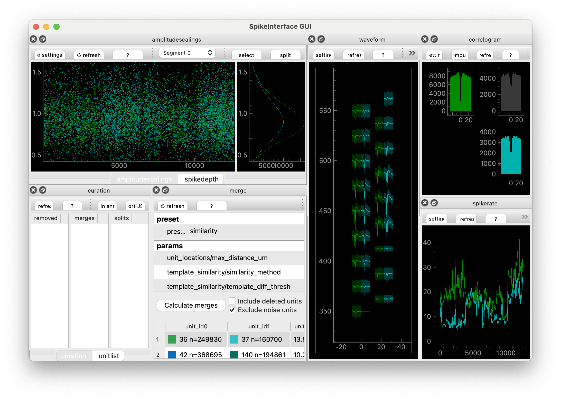Click the green color swatch for unit 36

[172, 339]
